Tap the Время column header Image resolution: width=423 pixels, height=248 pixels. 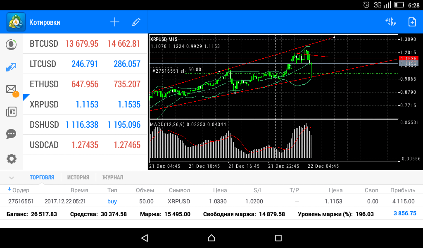(x=79, y=190)
